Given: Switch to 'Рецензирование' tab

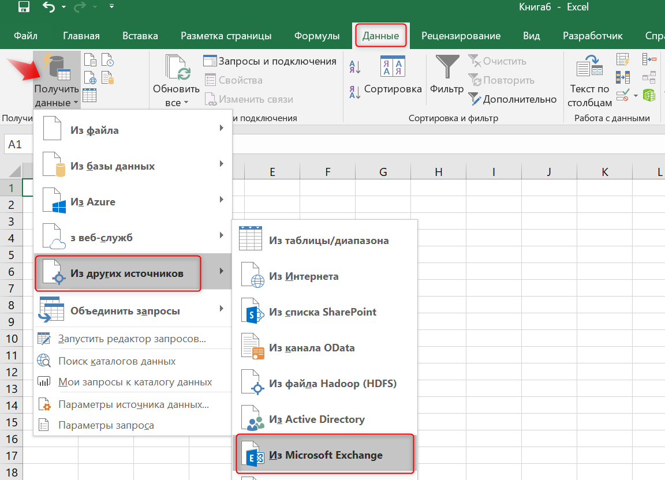Looking at the screenshot, I should tap(461, 36).
